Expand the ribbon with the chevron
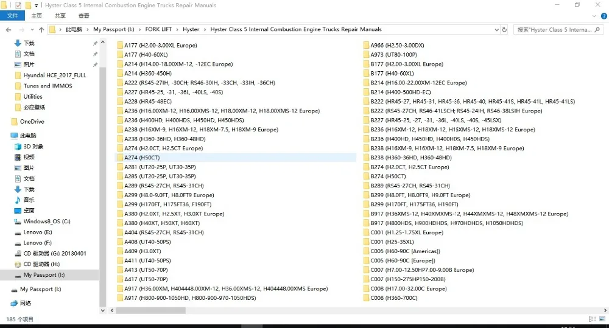609x328 pixels. point(594,16)
